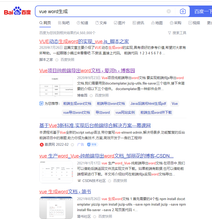Switch to the 知道 tab
This screenshot has height=219, width=212.
click(x=82, y=23)
